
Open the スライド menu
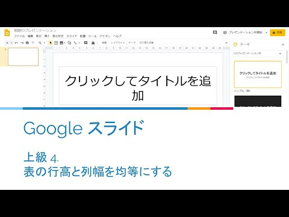click(72, 36)
